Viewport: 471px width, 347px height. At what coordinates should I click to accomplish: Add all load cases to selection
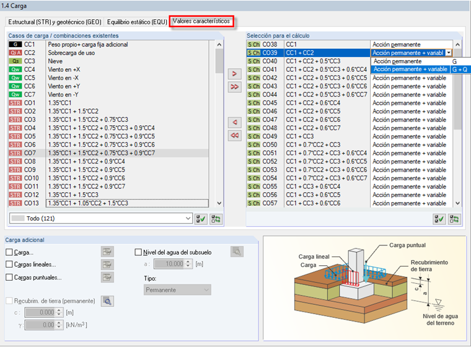[x=235, y=87]
